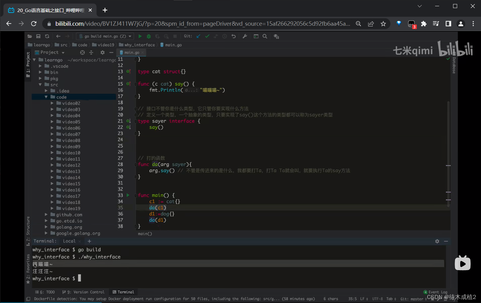Click the Synchronize refresh icon in GoLand toolbar
Screen dimensions: 481x303
tap(47, 36)
